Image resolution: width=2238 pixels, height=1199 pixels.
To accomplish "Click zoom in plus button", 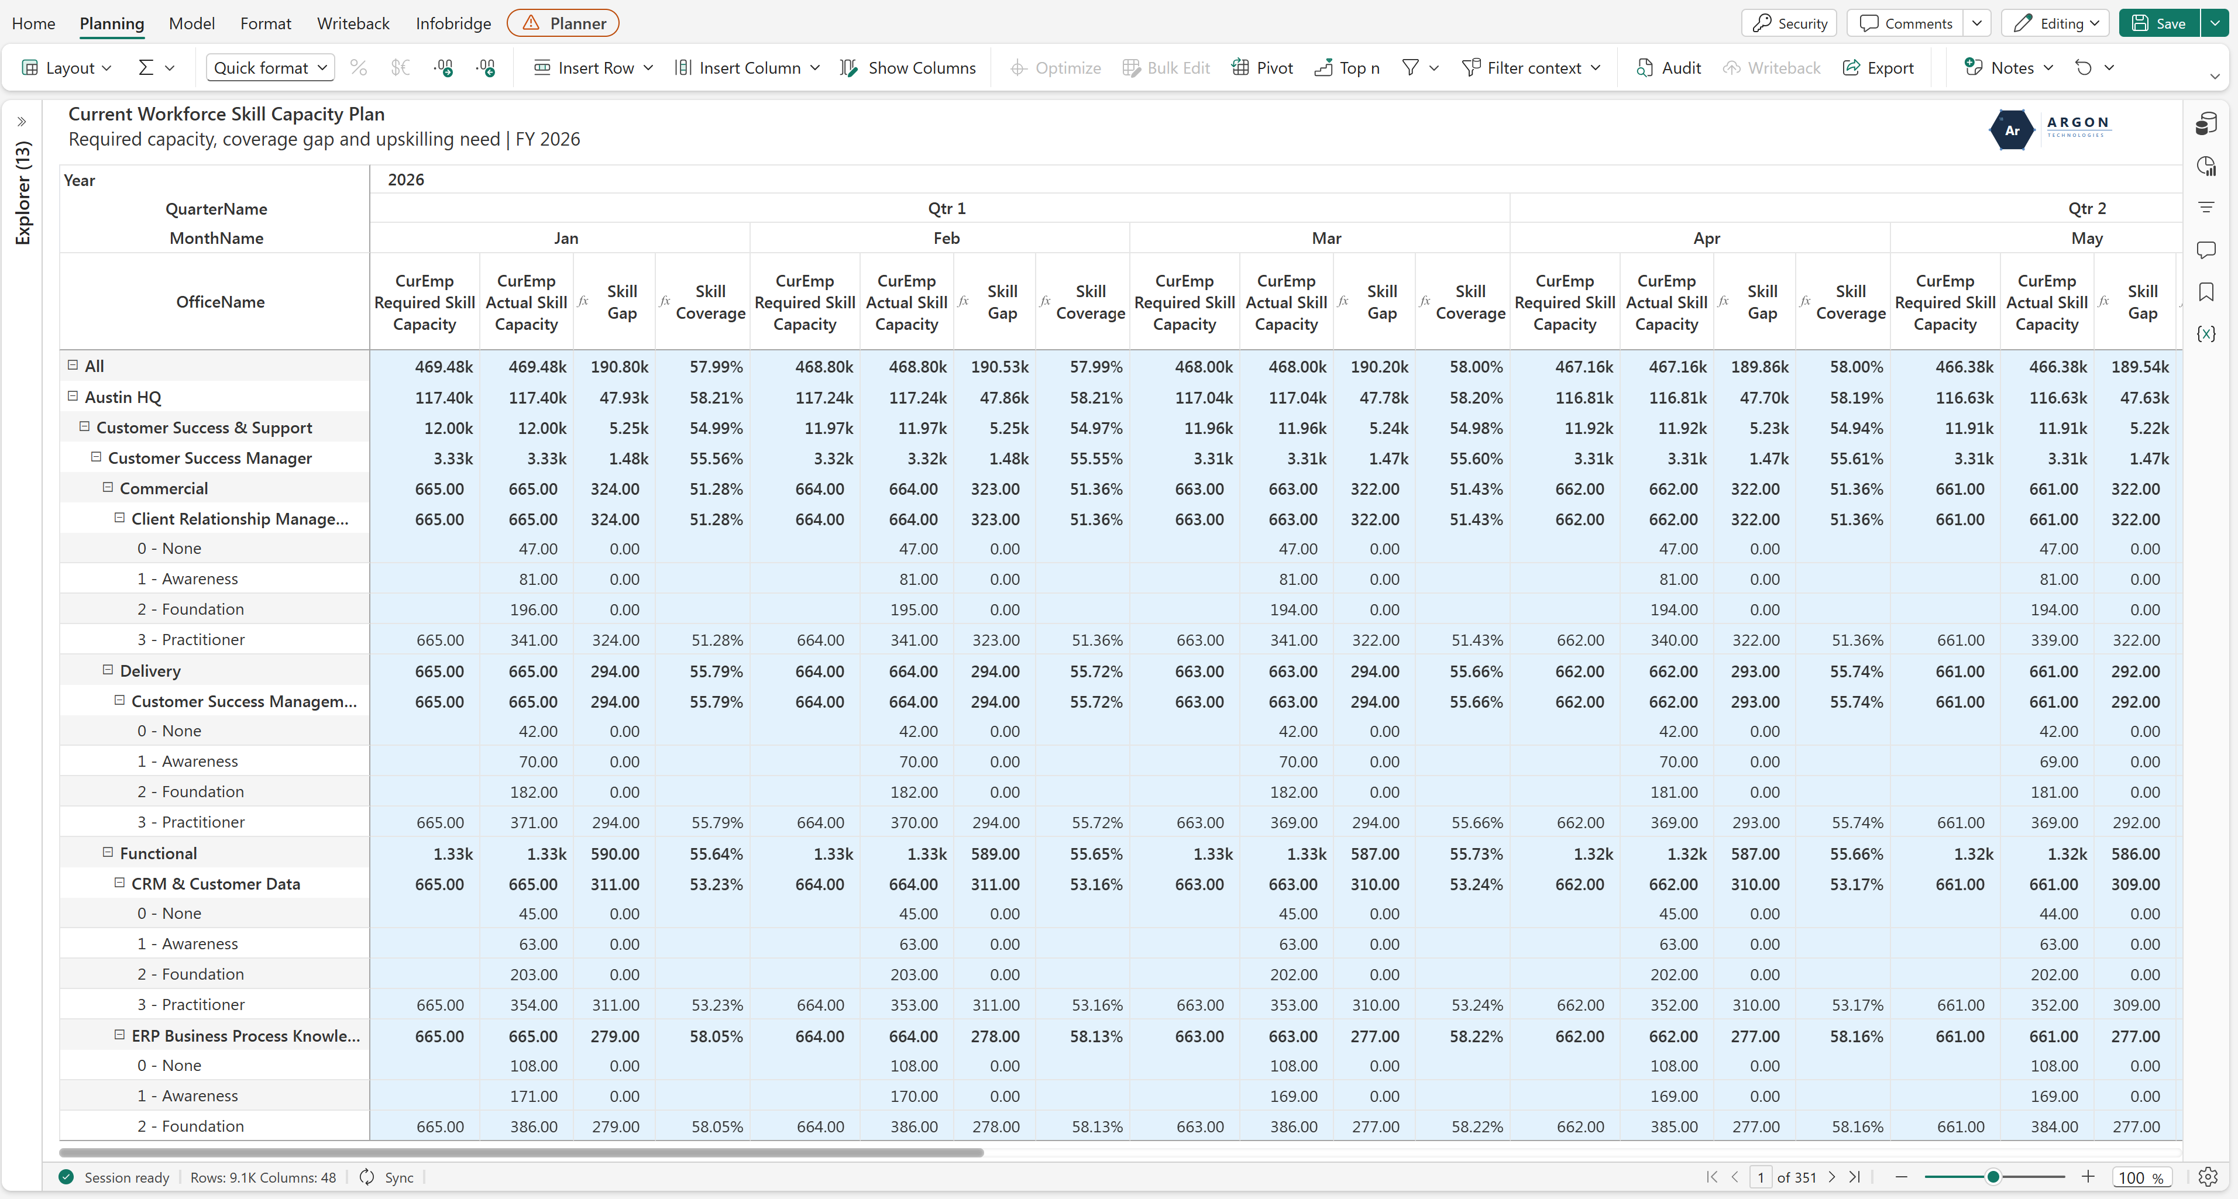I will click(x=2089, y=1177).
